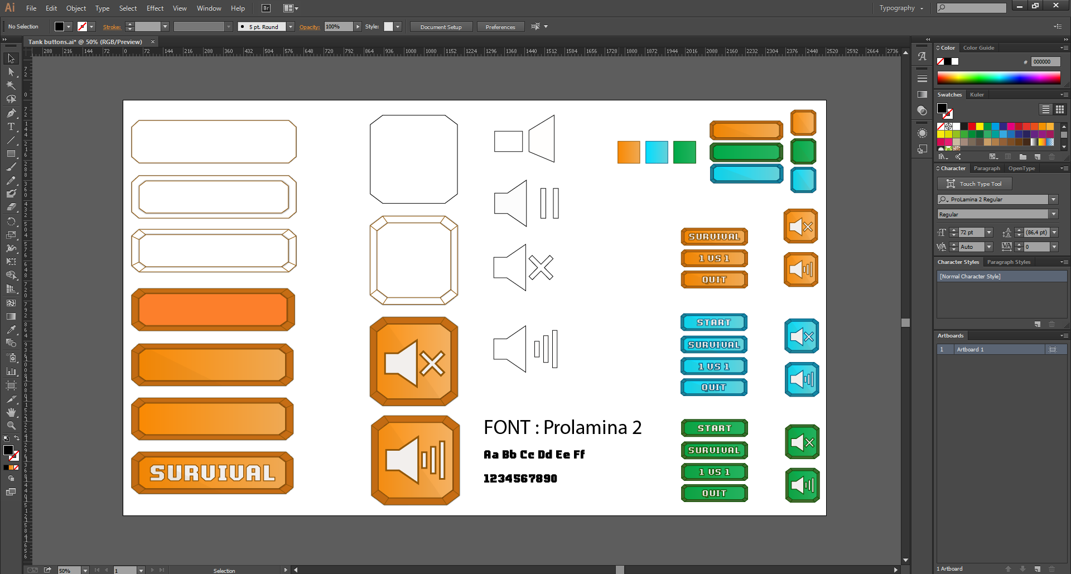Click New Swatch icon in Swatches panel
1071x574 pixels.
[1038, 157]
